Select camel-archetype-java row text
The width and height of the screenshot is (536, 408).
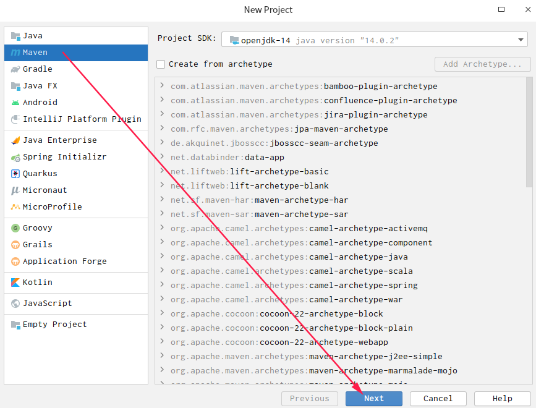point(289,257)
